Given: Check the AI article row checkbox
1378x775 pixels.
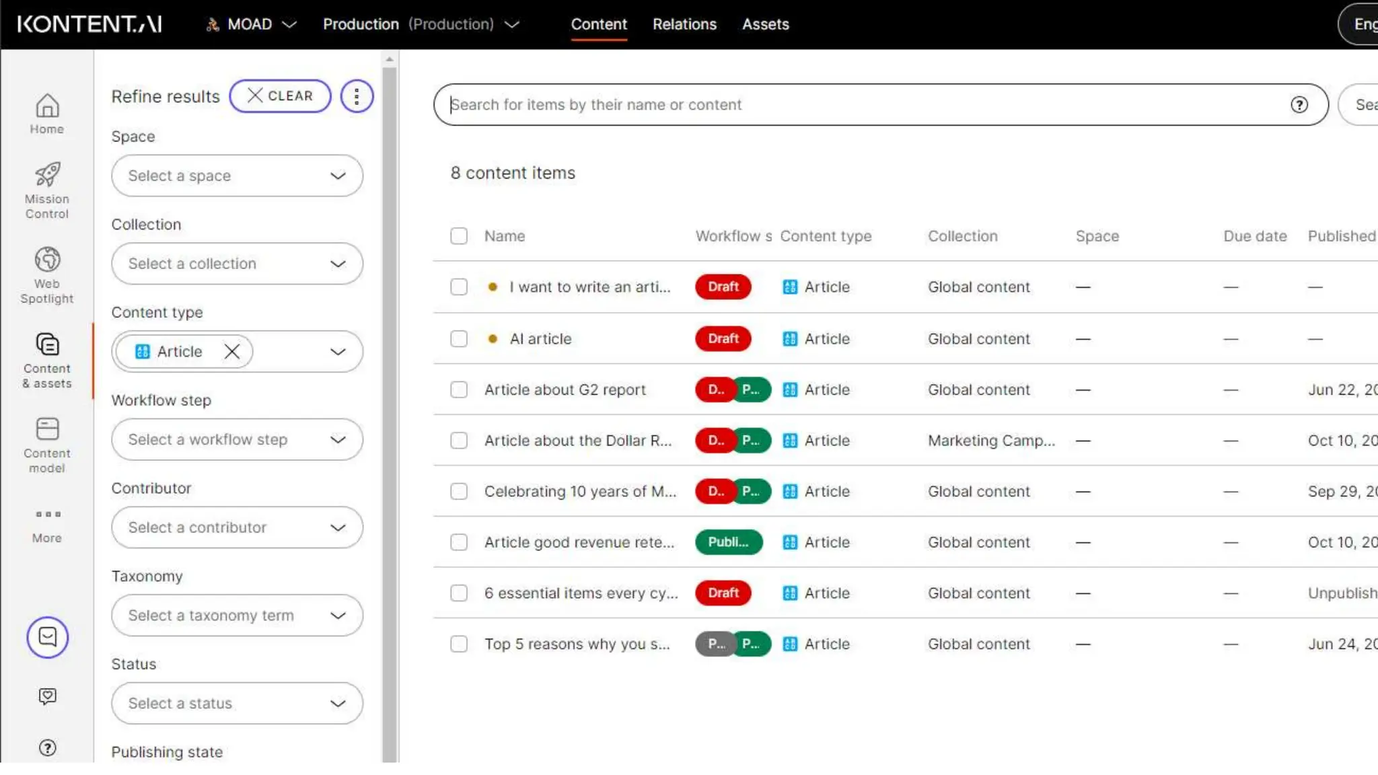Looking at the screenshot, I should 459,338.
